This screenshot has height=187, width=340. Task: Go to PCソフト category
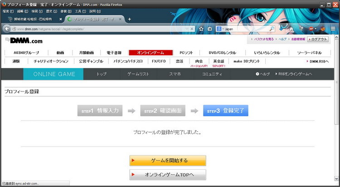[186, 53]
